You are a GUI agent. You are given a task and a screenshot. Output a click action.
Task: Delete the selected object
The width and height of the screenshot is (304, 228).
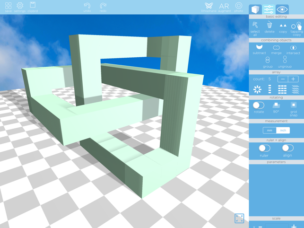click(269, 27)
